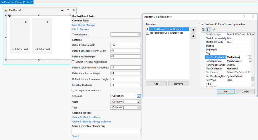Screen dimensions: 258x140
Task: Open TaskCardCollection editor via ellipsis button
Action: coord(249,57)
